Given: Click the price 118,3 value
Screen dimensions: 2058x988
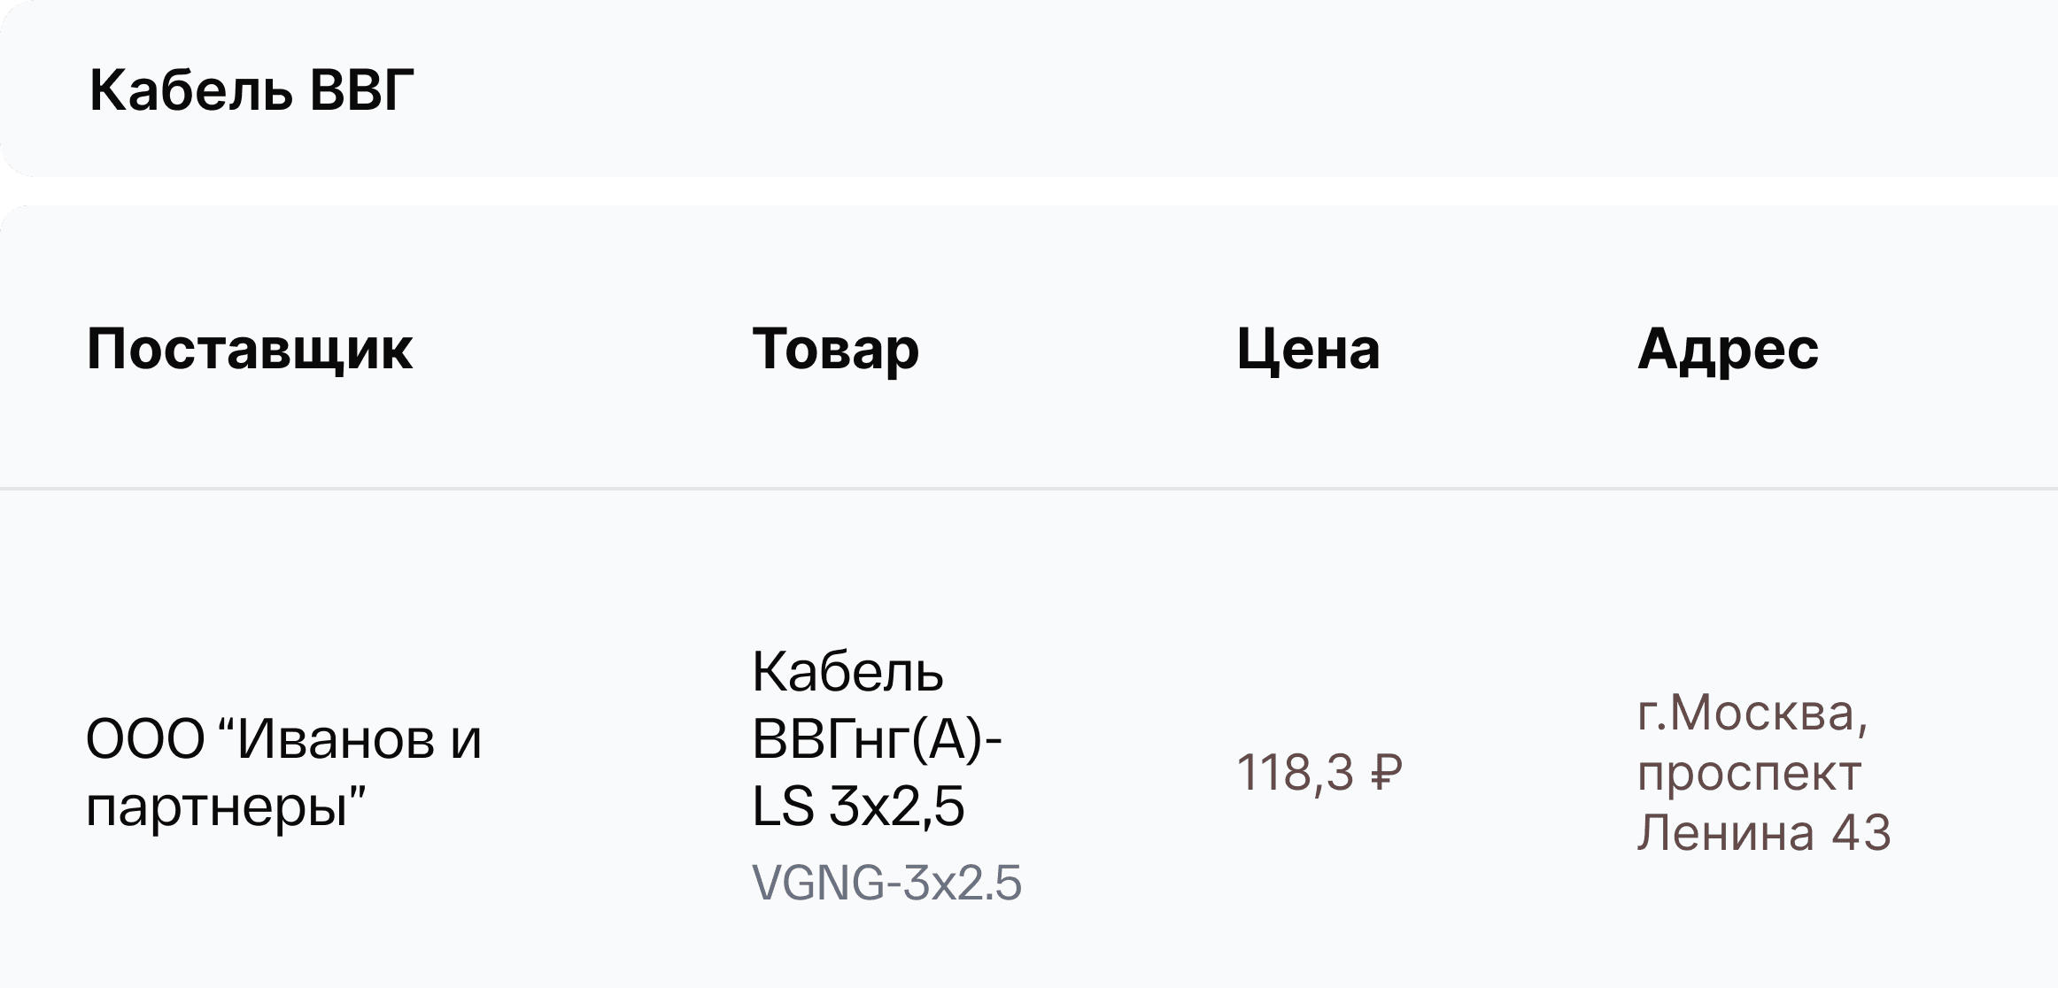Looking at the screenshot, I should [x=1295, y=773].
